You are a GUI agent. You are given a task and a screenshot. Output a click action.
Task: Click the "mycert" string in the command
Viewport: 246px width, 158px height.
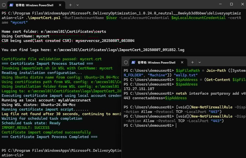coord(19,22)
